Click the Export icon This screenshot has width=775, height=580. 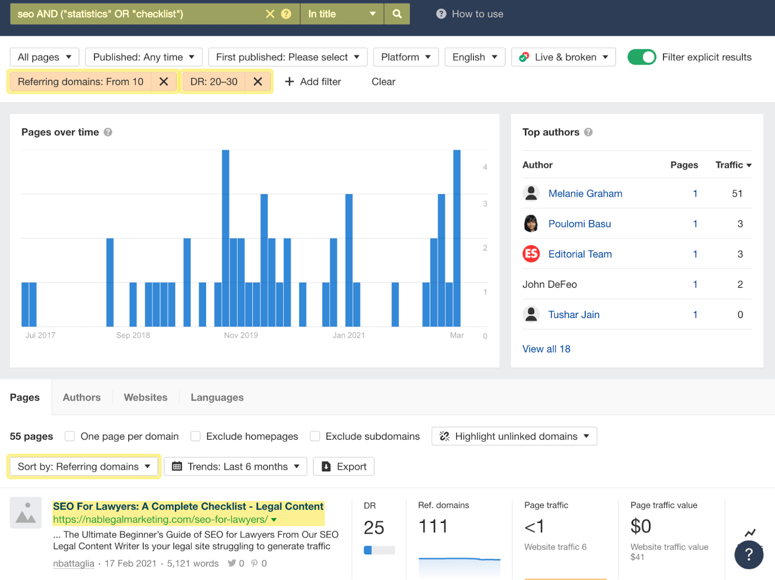pos(325,466)
